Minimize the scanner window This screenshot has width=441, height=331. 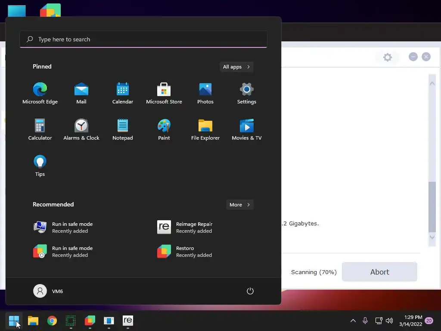413,57
